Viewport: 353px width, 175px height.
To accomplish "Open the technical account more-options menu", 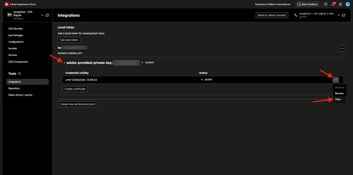I will point(342,48).
